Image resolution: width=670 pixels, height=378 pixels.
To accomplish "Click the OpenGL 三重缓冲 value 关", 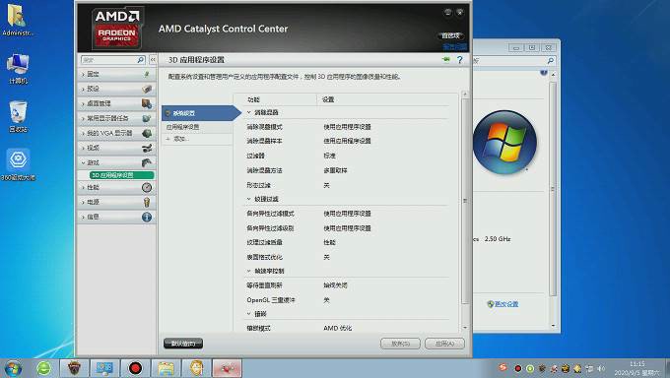I will click(326, 300).
